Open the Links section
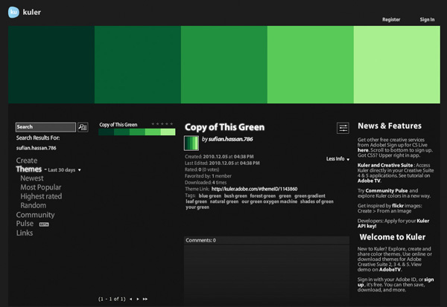This screenshot has width=447, height=307. (25, 233)
